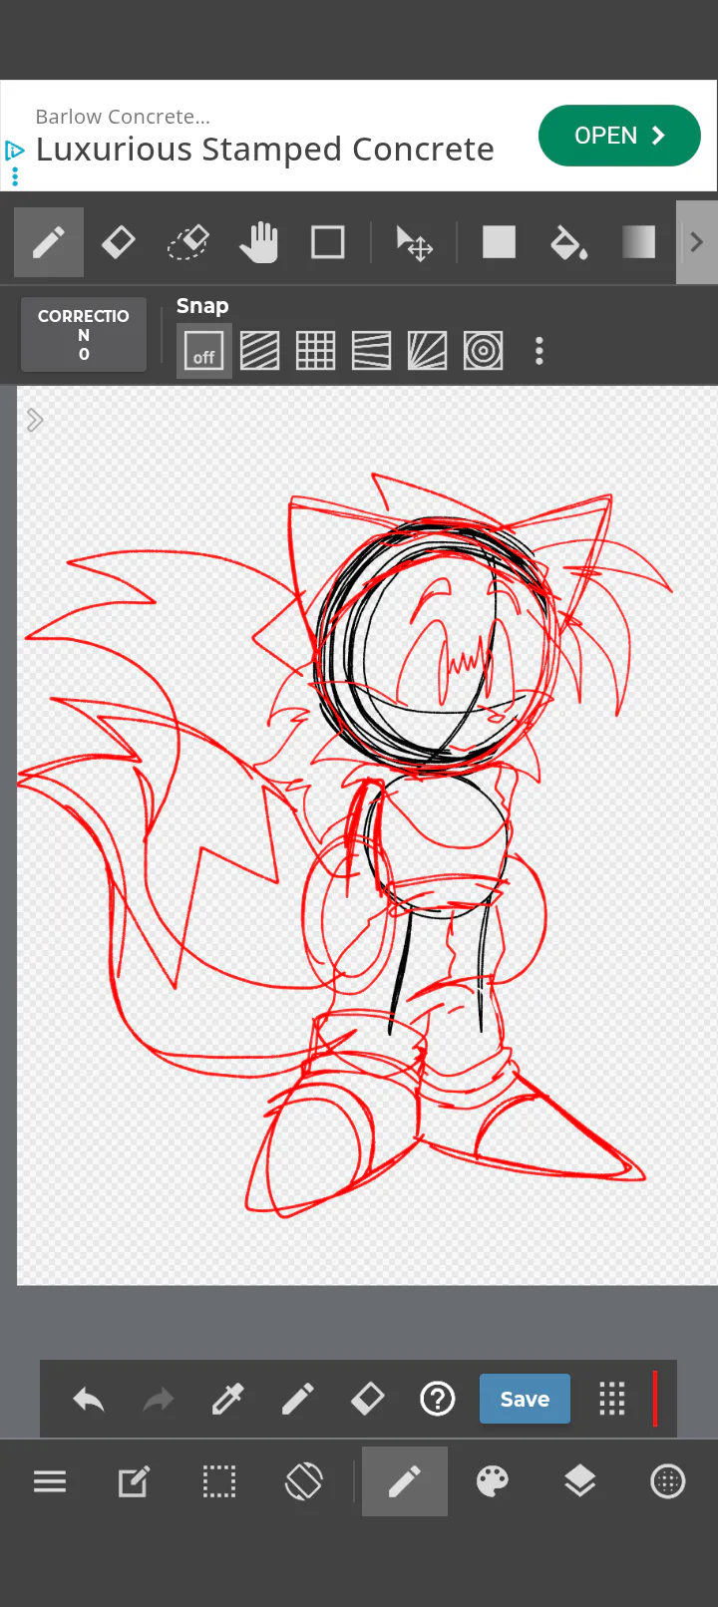Viewport: 718px width, 1607px height.
Task: Expand the side panel chevron on canvas
Action: pos(35,420)
